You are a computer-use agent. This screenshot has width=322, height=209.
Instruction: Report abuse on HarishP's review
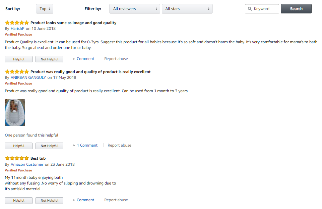click(116, 59)
